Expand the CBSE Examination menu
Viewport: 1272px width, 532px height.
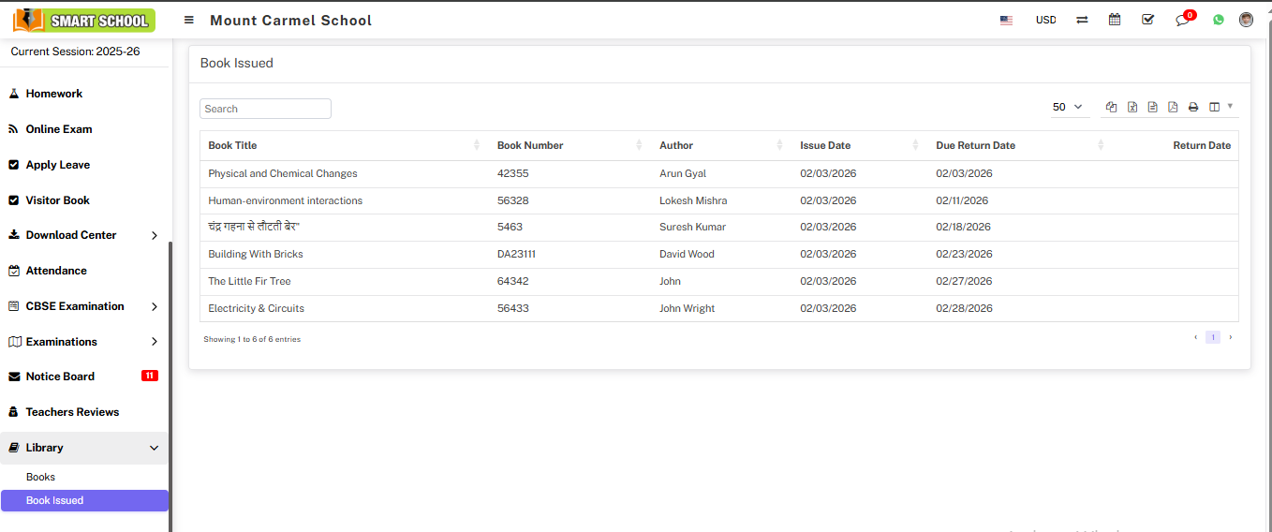coord(84,306)
